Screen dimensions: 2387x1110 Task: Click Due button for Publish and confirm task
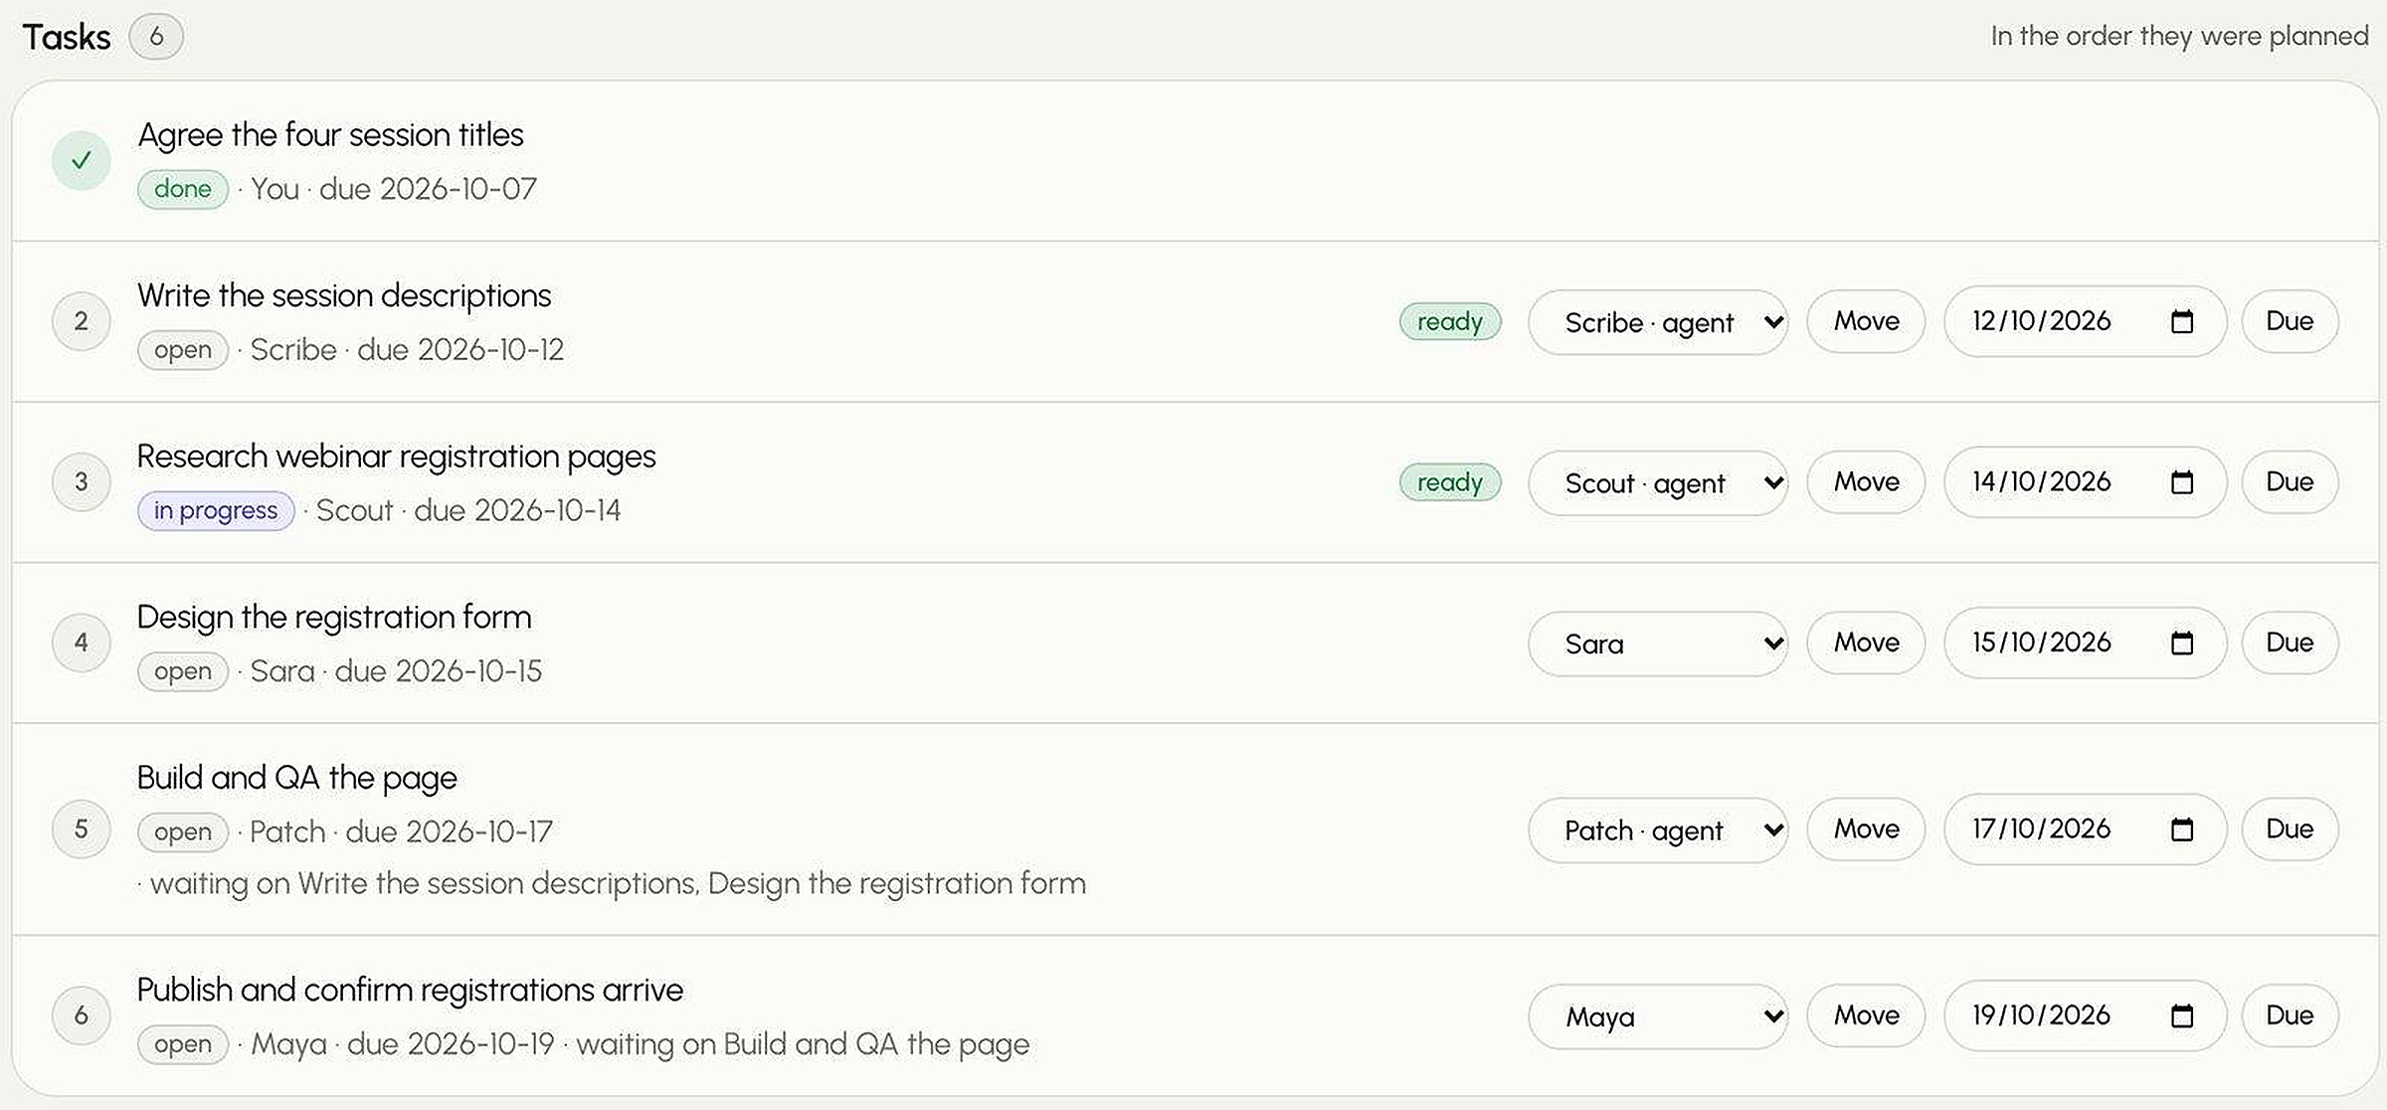[2290, 1015]
